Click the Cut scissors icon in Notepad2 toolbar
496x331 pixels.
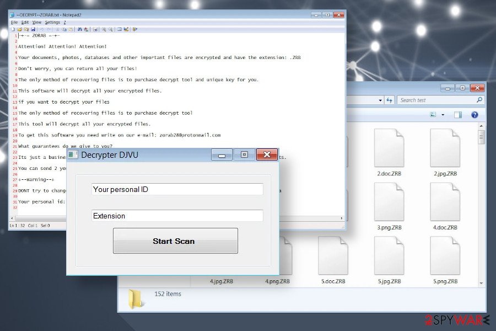click(x=57, y=29)
